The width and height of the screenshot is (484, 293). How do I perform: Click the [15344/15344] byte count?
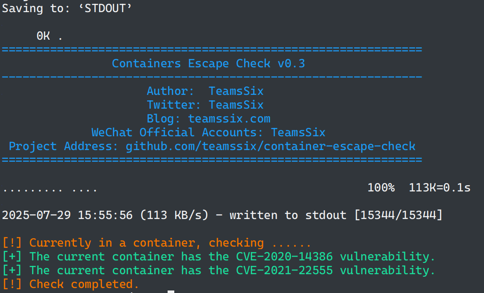point(397,215)
